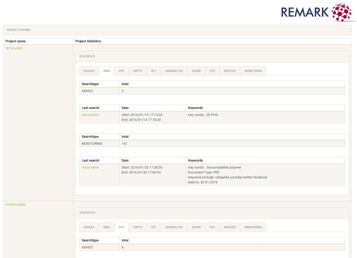Open SCIDIR tab in 3D Drucken statistics
This screenshot has width=357, height=258.
[196, 71]
